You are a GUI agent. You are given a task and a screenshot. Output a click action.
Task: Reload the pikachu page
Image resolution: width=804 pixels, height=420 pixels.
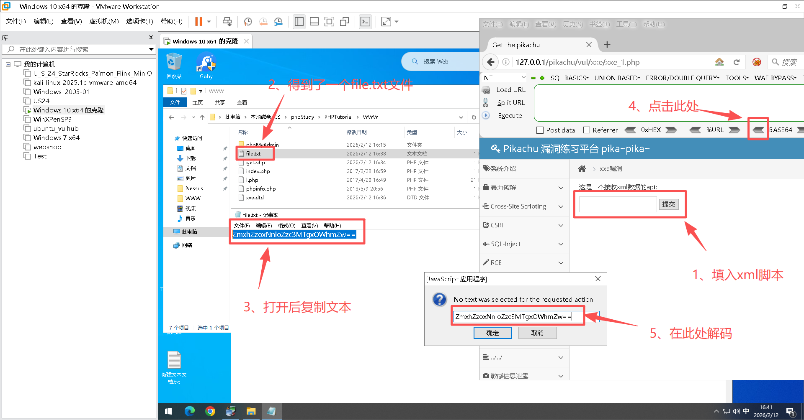coord(737,62)
